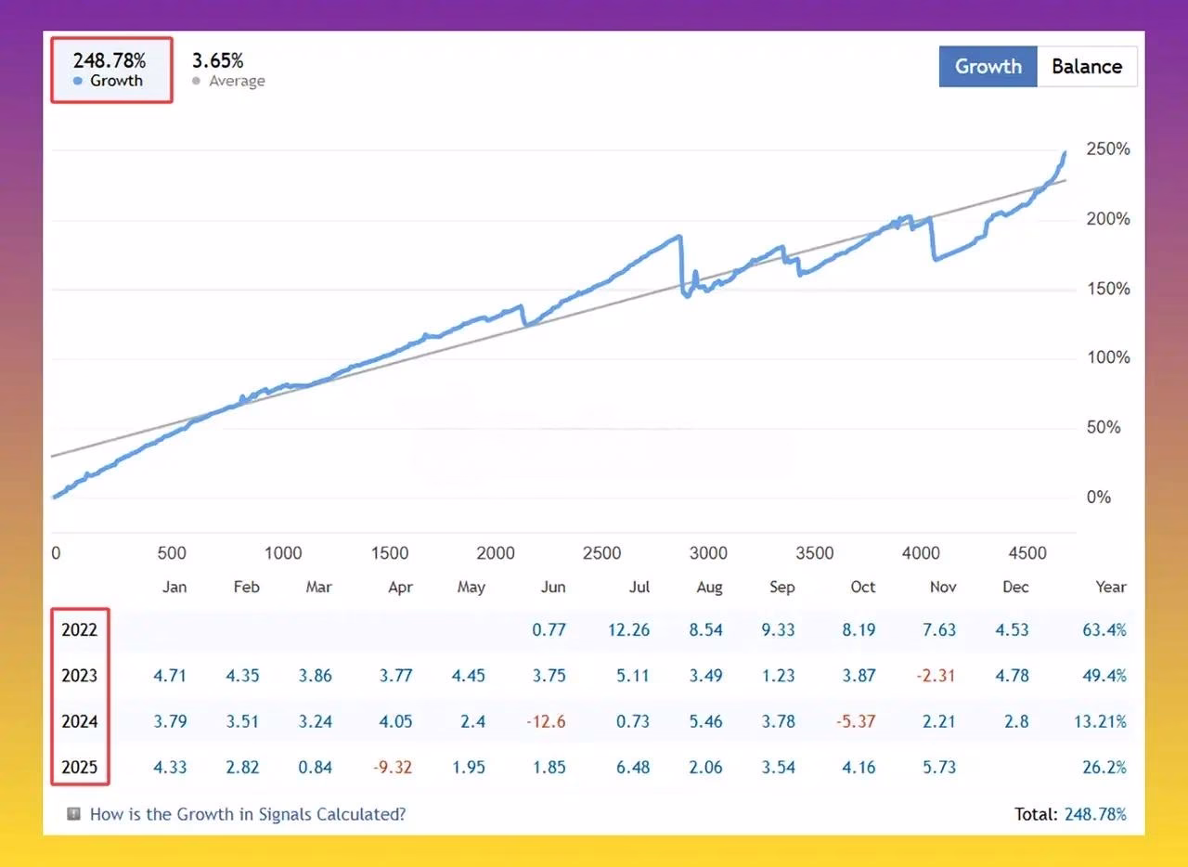Click the Total 248.78% value
This screenshot has width=1188, height=867.
point(1096,814)
